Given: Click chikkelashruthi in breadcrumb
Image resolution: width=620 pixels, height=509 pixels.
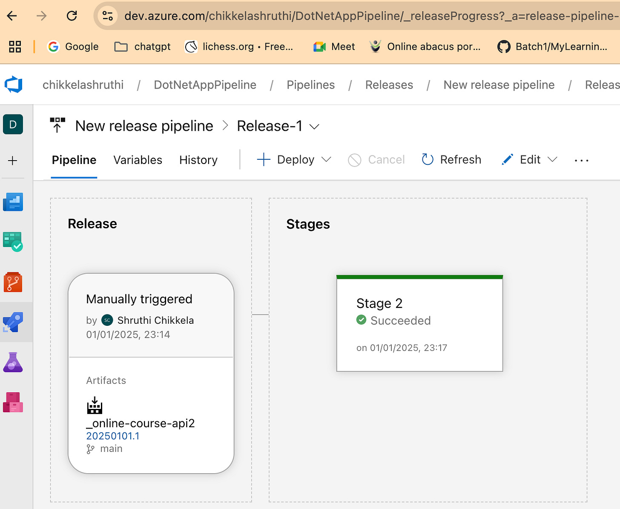Looking at the screenshot, I should (x=83, y=85).
